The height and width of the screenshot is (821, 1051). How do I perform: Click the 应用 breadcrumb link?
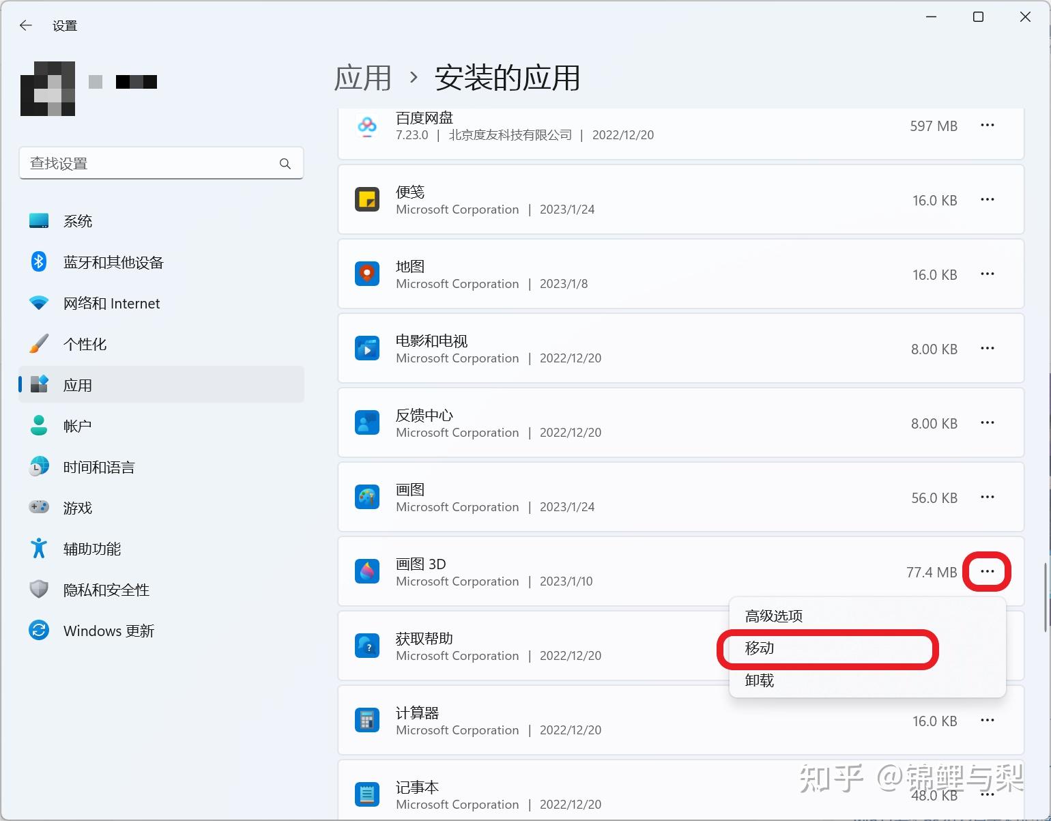click(362, 78)
